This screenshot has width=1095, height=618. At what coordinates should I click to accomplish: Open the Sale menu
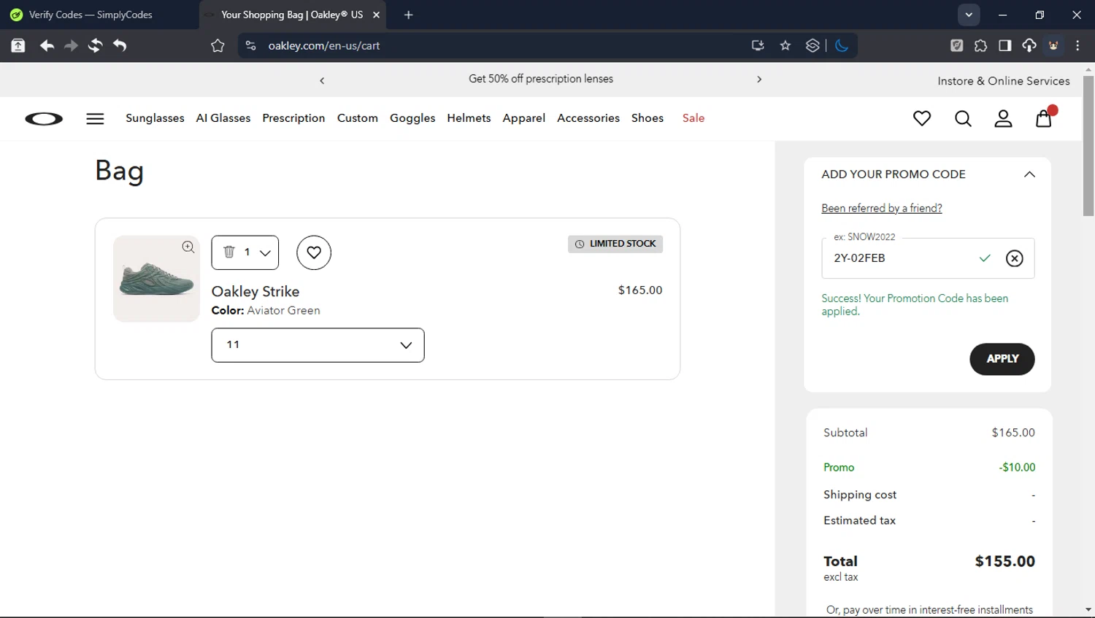[693, 118]
